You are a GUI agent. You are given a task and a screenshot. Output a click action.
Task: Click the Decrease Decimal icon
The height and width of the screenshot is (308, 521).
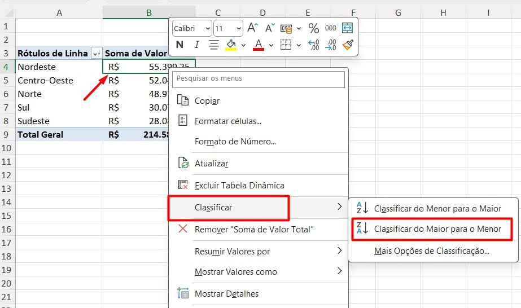coord(331,45)
